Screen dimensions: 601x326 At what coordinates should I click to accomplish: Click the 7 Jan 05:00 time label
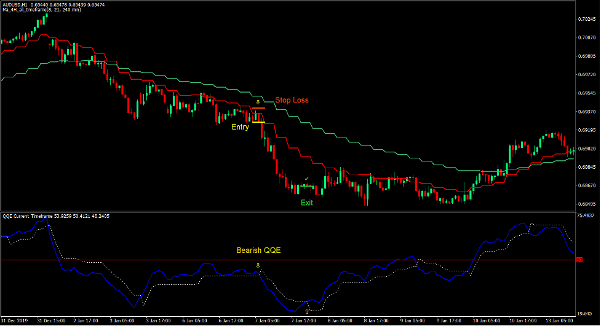(x=268, y=320)
